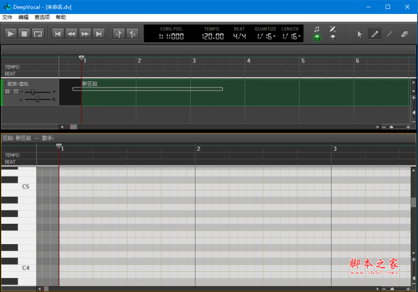This screenshot has width=418, height=292.
Task: Click the piano roll playhead marker
Action: click(x=59, y=146)
